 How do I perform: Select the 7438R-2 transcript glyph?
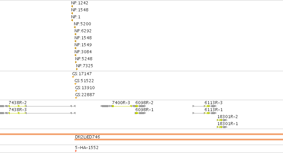38,106
